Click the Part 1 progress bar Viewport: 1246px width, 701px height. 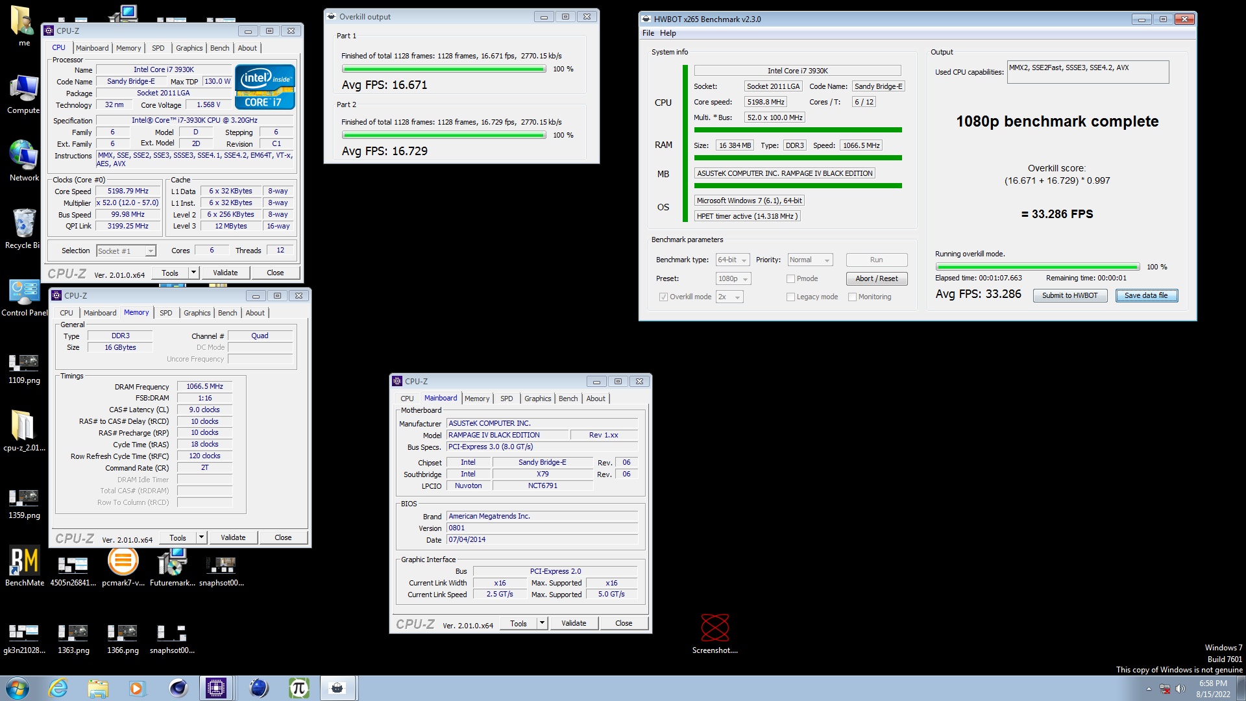pyautogui.click(x=444, y=69)
